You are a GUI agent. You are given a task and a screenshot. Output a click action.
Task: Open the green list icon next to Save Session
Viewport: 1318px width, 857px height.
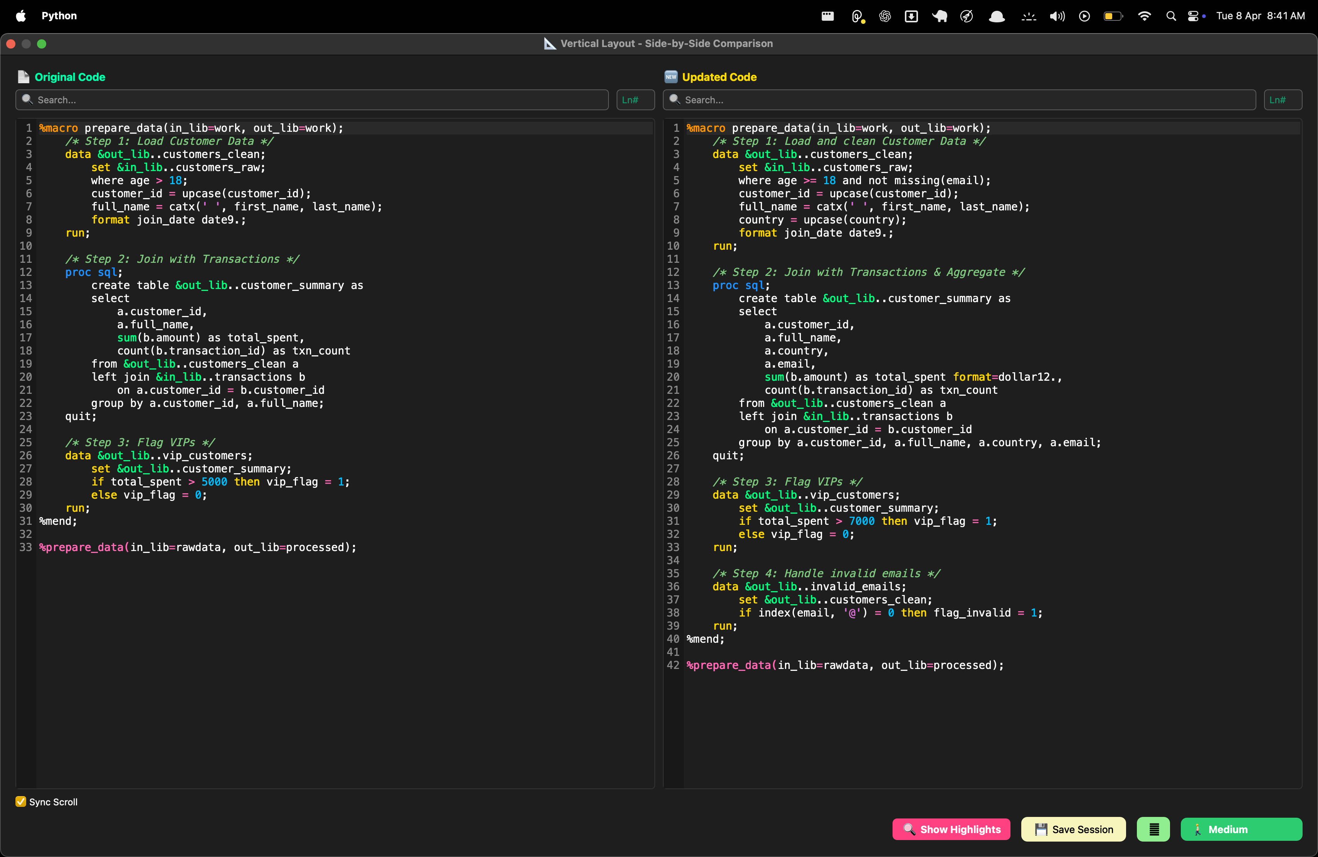[x=1153, y=829]
